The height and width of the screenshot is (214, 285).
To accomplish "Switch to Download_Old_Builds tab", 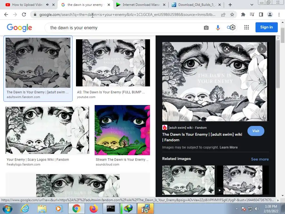I will pos(197,5).
